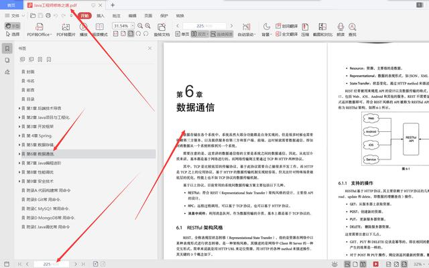This screenshot has width=429, height=268.
Task: Toggle 双页 (Double page) view
Action: [x=200, y=34]
